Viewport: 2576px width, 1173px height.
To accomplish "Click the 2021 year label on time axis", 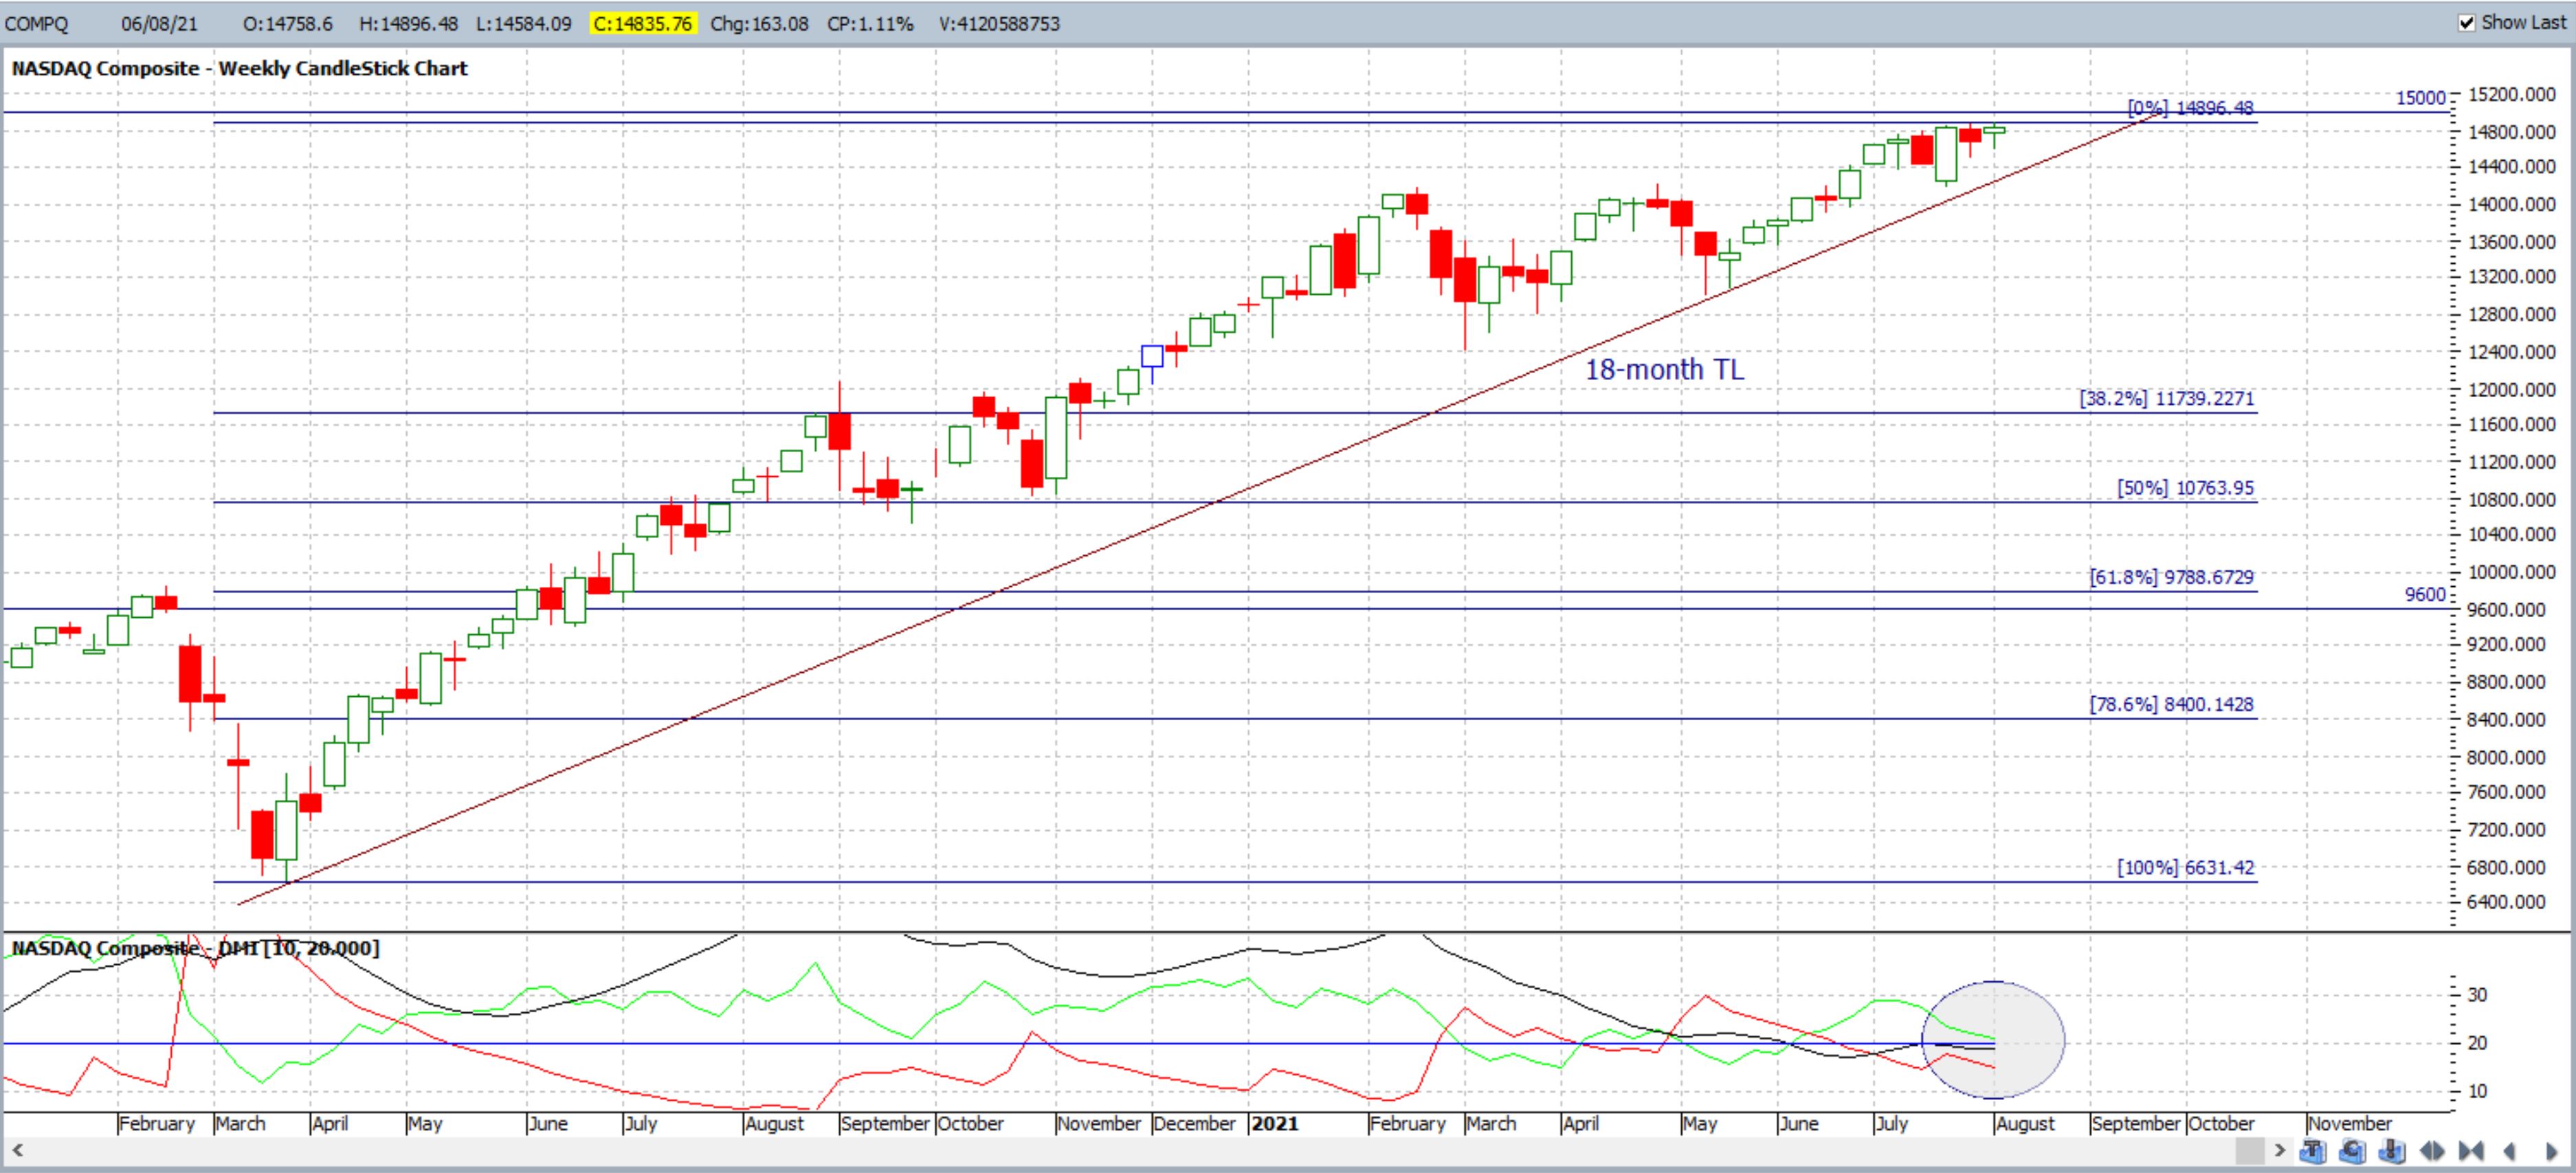I will tap(1275, 1123).
